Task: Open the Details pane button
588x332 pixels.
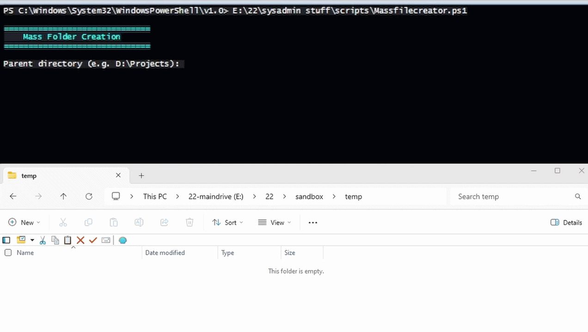Action: [x=566, y=222]
